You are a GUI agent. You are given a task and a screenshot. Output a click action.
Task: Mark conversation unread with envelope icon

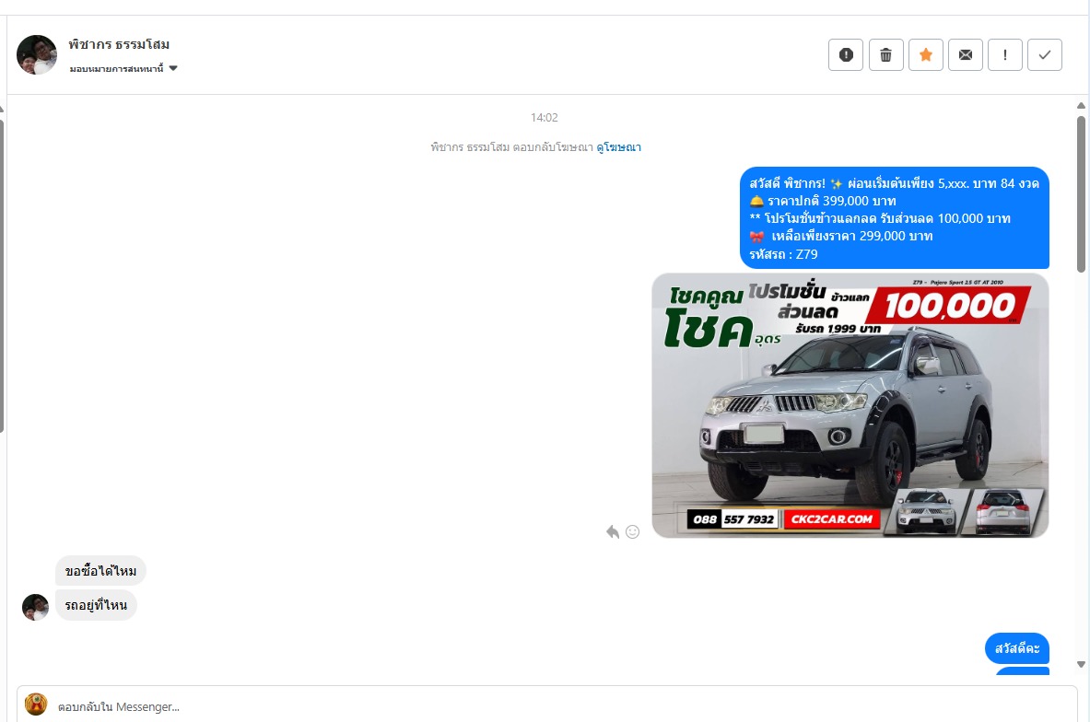coord(966,55)
